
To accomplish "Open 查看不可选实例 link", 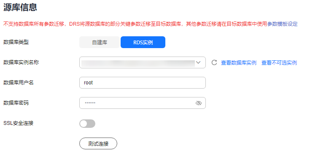I will click(279, 63).
